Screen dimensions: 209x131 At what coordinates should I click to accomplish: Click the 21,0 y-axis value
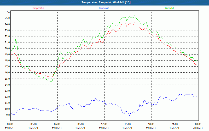coord(8,42)
